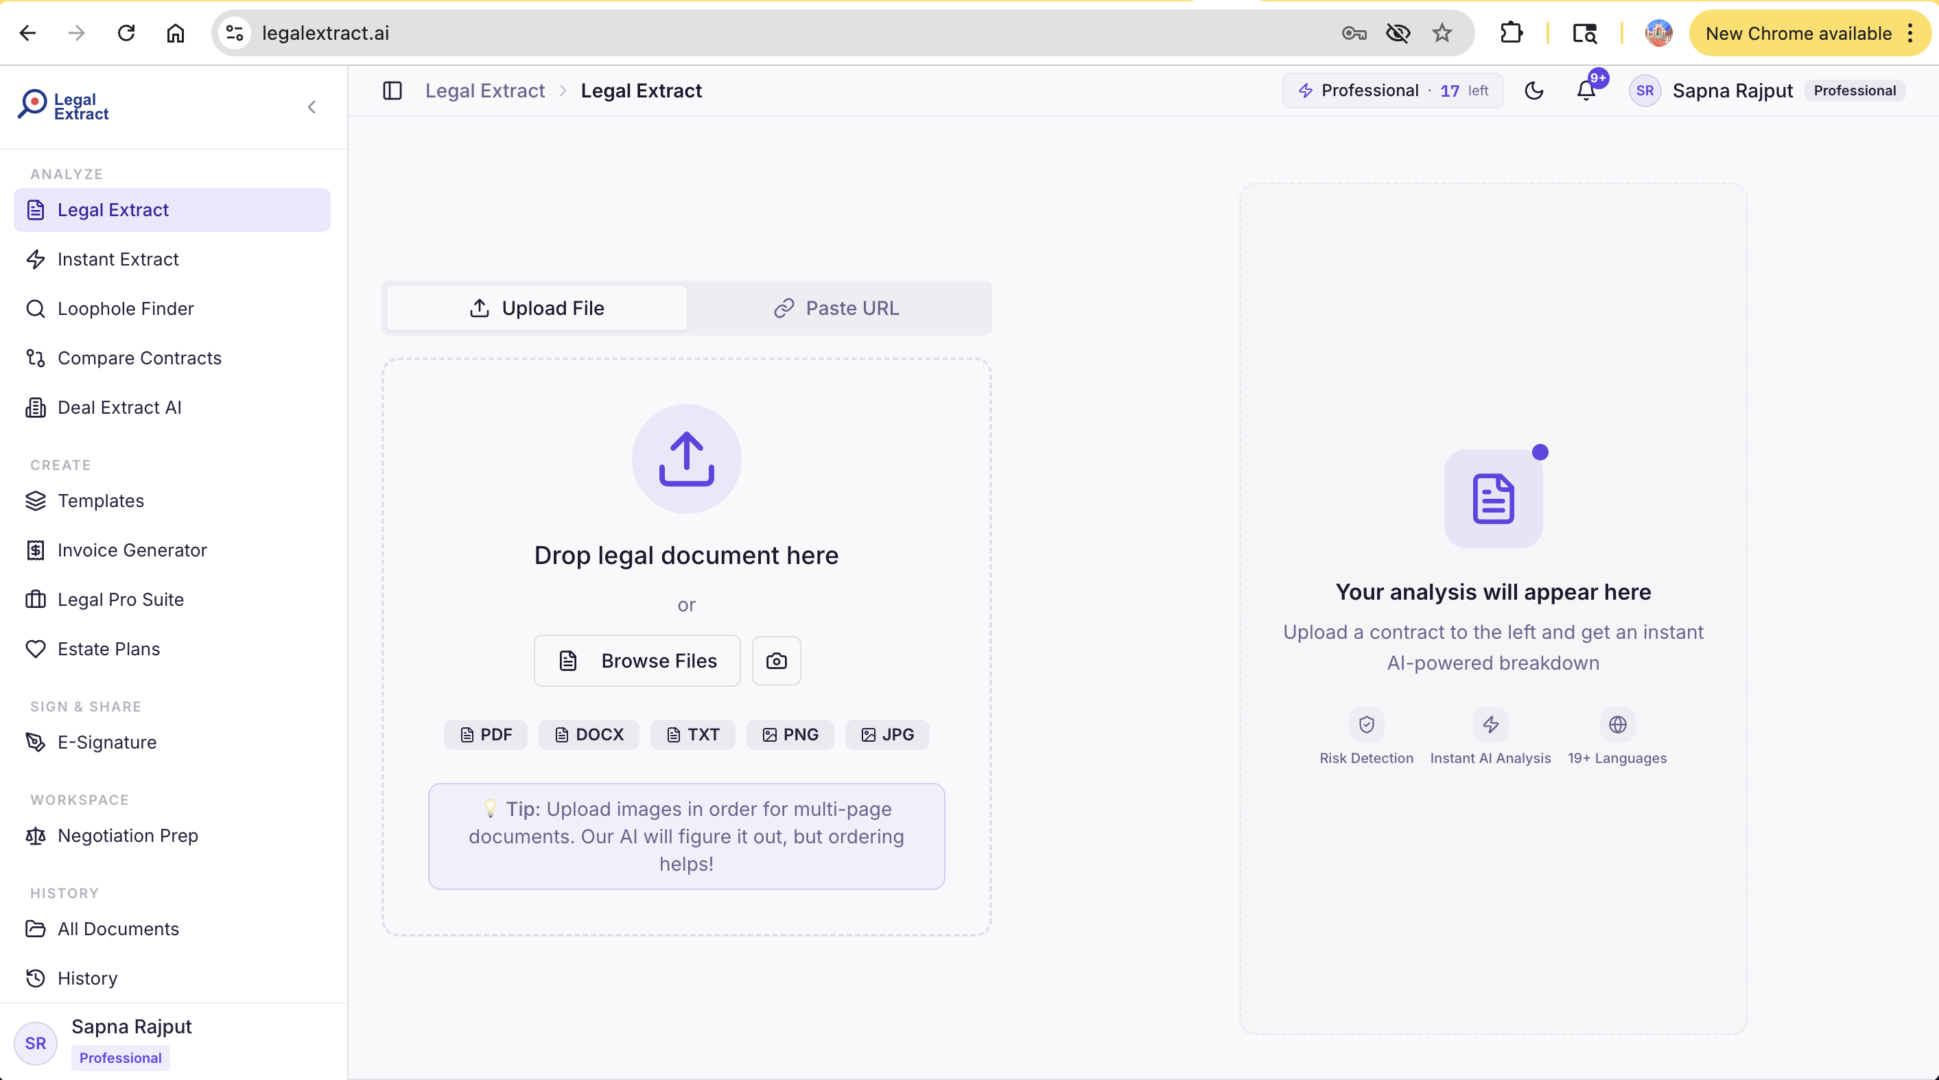Open Legal Pro Suite
Screen dimensions: 1939x1080
(172, 600)
